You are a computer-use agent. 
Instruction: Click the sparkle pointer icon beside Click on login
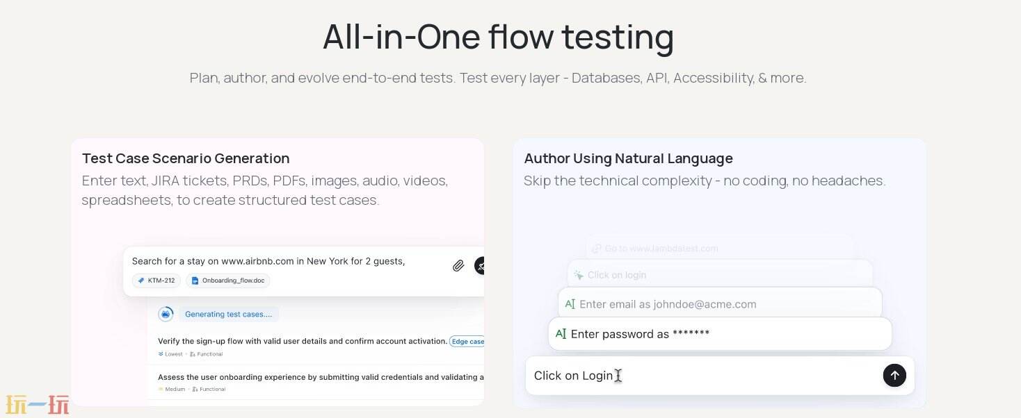point(579,275)
